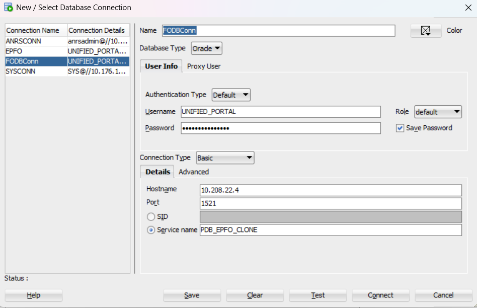The height and width of the screenshot is (308, 477).
Task: Click the Cancel button
Action: click(x=443, y=295)
